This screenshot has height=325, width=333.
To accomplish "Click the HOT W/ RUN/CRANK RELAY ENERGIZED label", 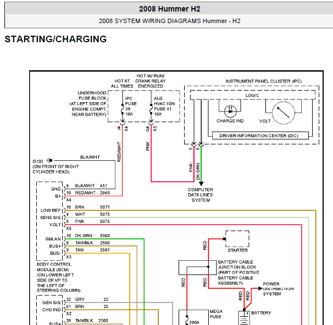I will (151, 81).
